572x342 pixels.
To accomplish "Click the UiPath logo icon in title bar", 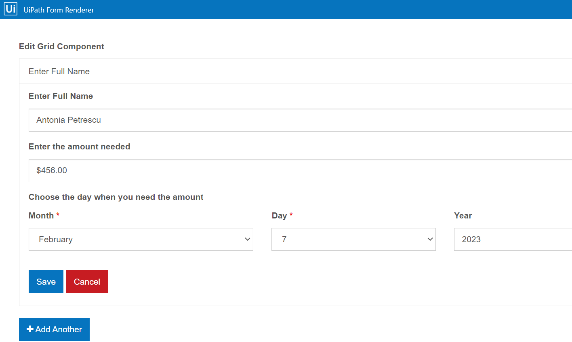I will [11, 8].
